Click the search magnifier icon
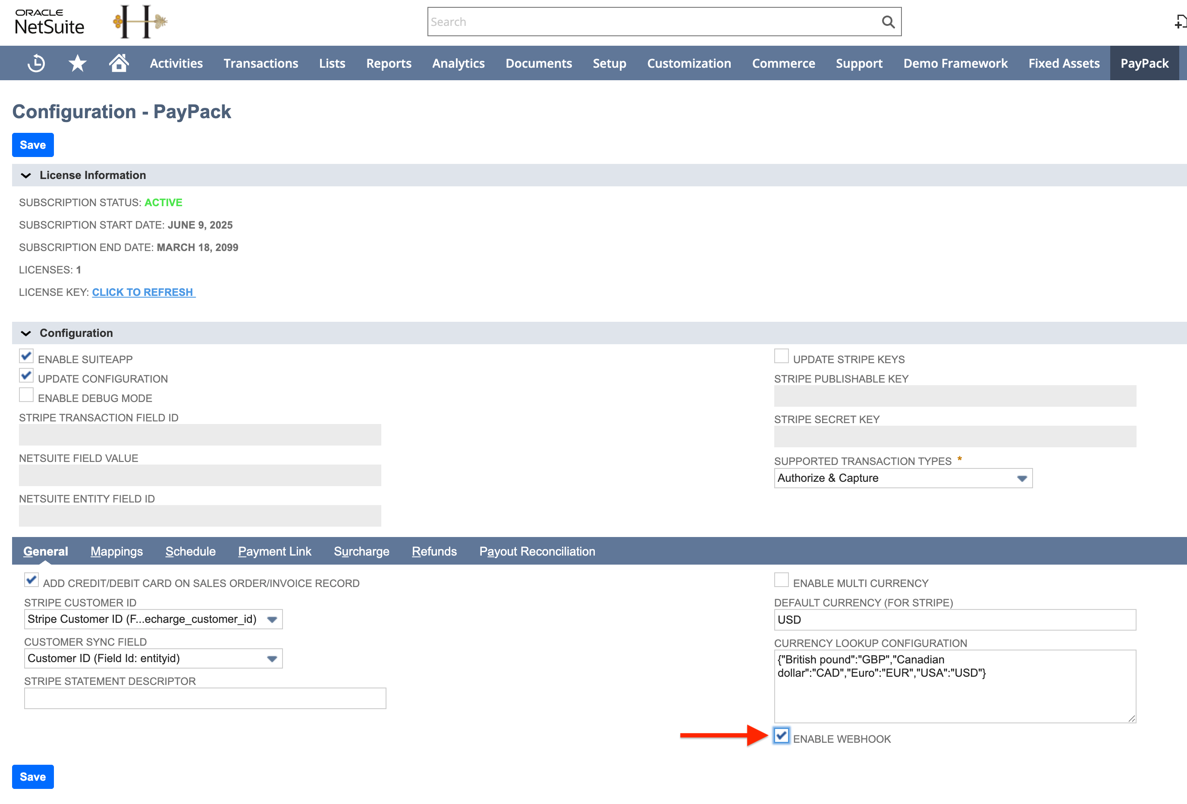This screenshot has width=1187, height=804. point(888,22)
